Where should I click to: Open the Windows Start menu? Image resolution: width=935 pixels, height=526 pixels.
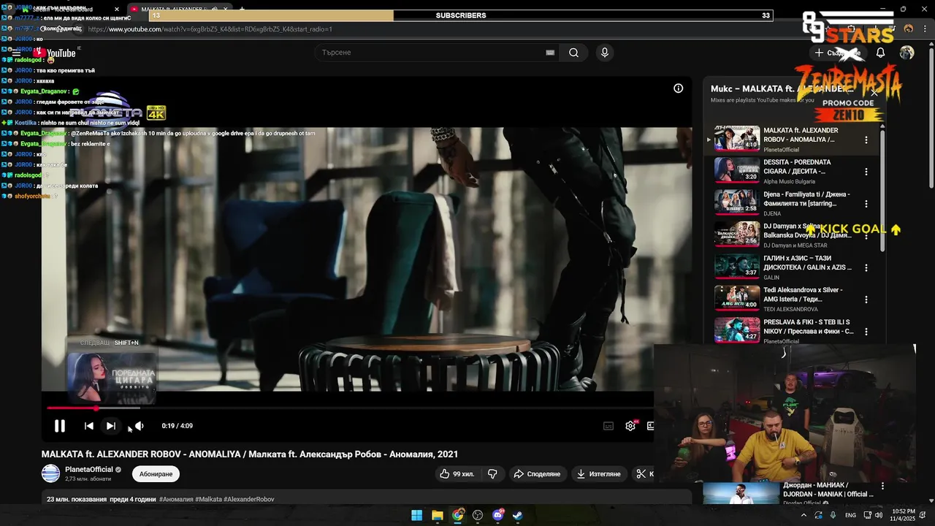tap(416, 515)
